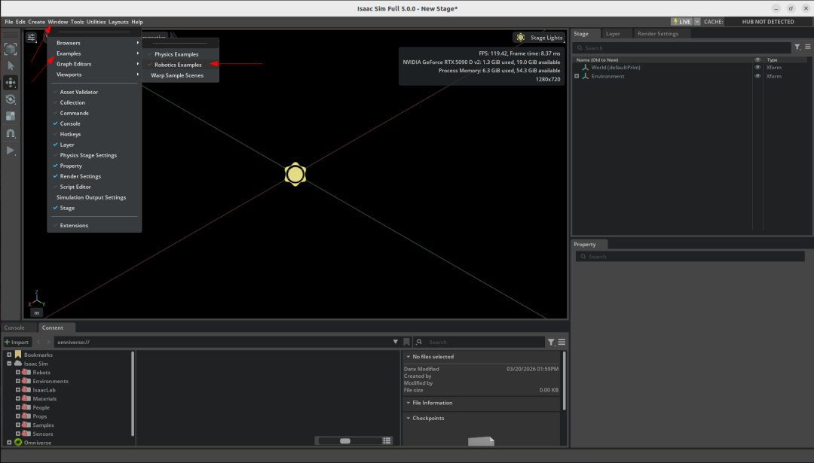Open Browsers submenu
Image resolution: width=814 pixels, height=463 pixels.
(94, 43)
